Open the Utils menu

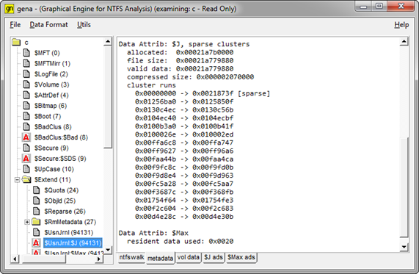84,25
